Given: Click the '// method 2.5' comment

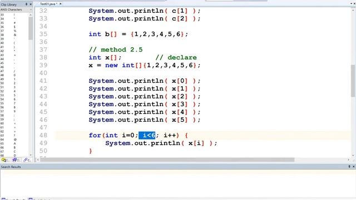Looking at the screenshot, I should (x=116, y=49).
